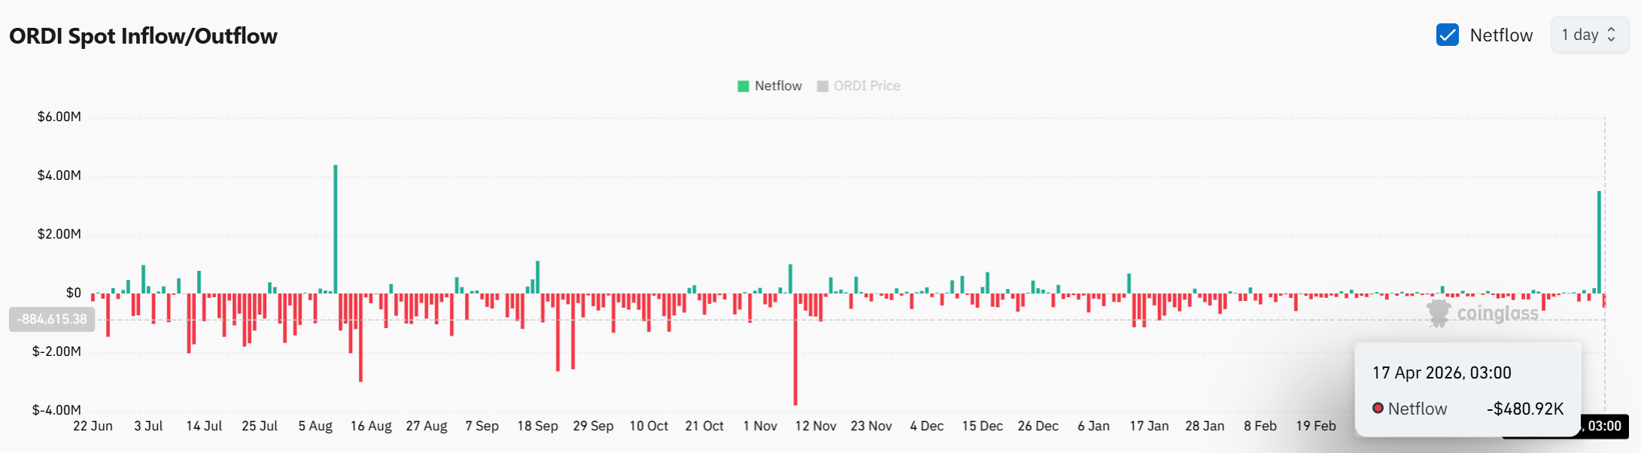
Task: Open the 1 day interval dropdown
Action: pyautogui.click(x=1589, y=35)
